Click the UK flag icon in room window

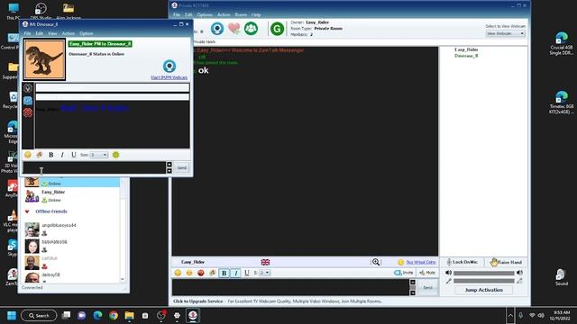pos(265,262)
